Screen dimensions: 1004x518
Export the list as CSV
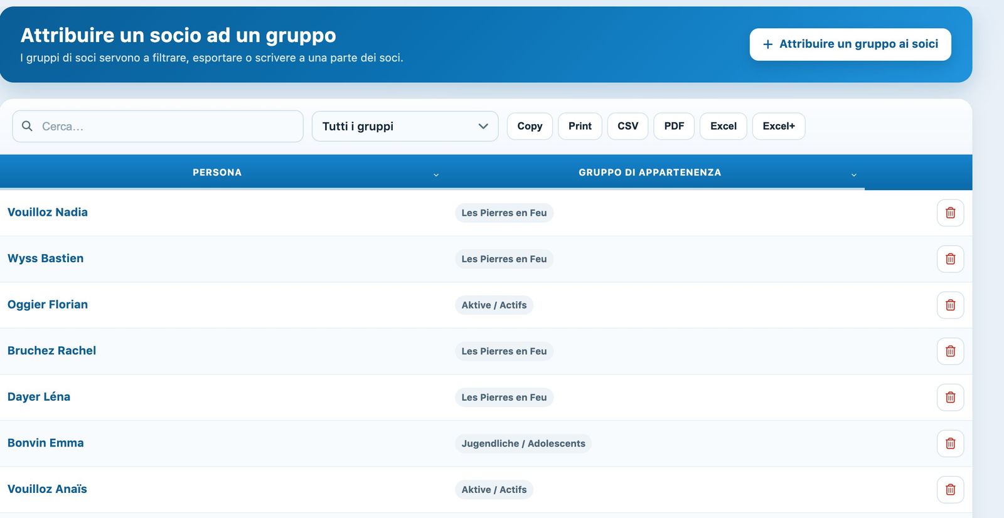pos(627,126)
